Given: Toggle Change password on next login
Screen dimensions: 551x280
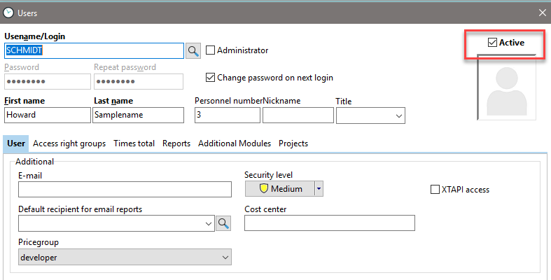Looking at the screenshot, I should (210, 78).
